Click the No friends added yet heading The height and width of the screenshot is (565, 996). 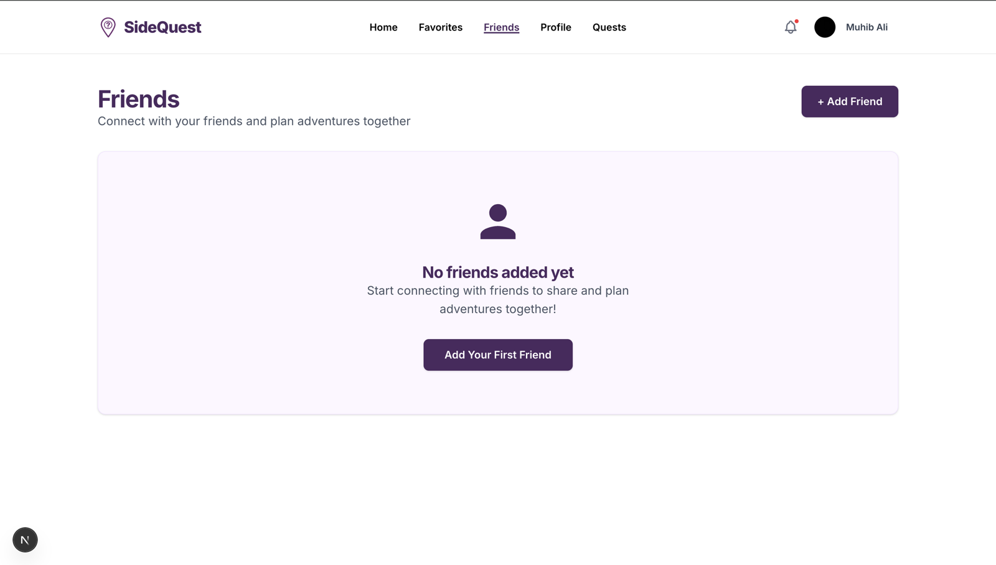click(498, 273)
